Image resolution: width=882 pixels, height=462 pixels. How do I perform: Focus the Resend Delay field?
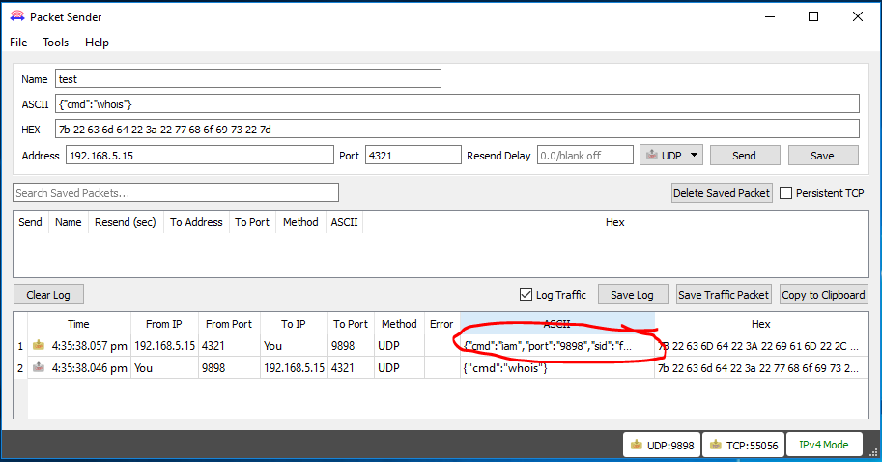585,156
